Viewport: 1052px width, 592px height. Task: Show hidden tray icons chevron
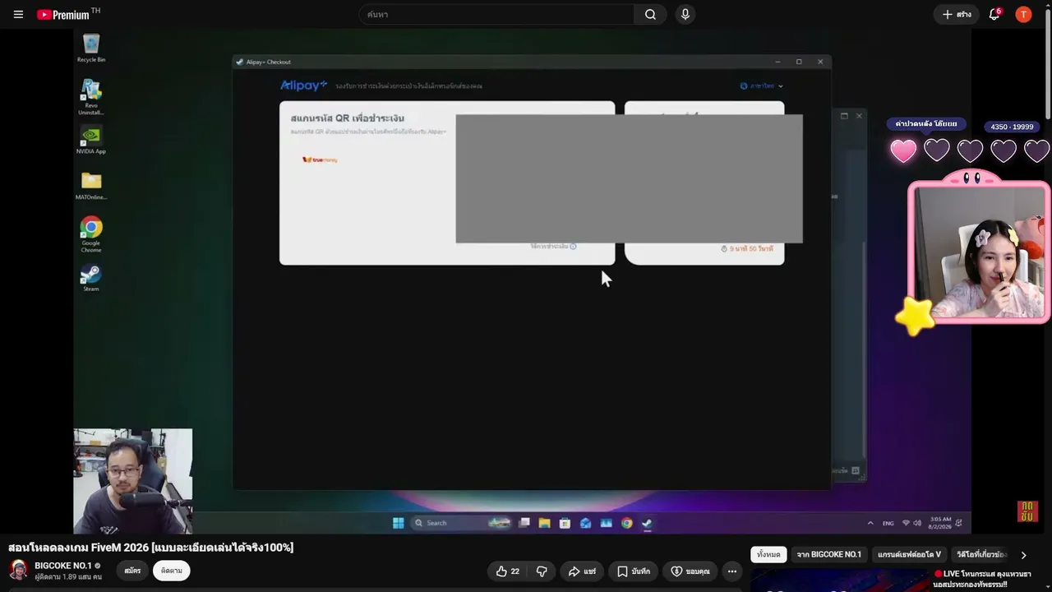(x=870, y=523)
